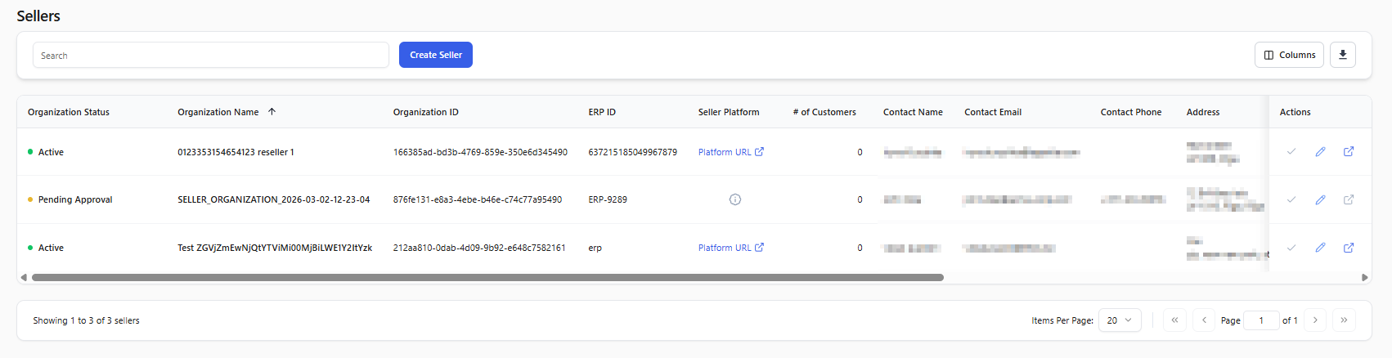Select Test ZGVjZmEwNjQtYTViMi00MjBiLWE1Y2ItYzk cell

275,248
